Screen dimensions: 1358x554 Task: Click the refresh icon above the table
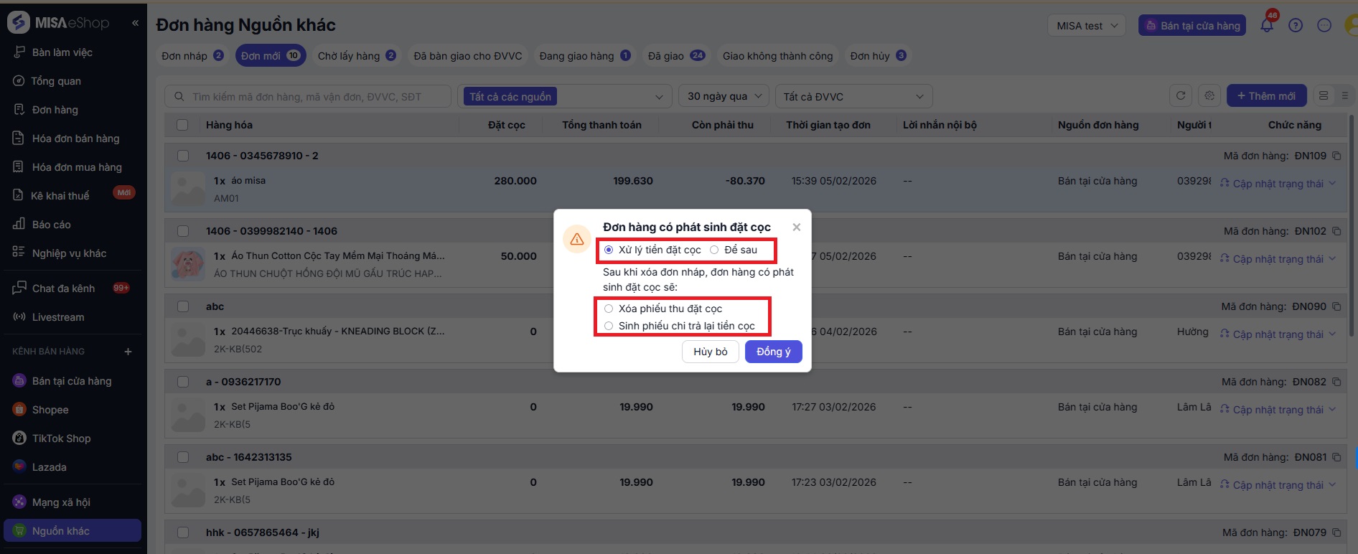coord(1181,95)
